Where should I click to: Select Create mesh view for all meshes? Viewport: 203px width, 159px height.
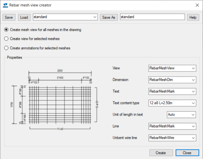(x=43, y=30)
